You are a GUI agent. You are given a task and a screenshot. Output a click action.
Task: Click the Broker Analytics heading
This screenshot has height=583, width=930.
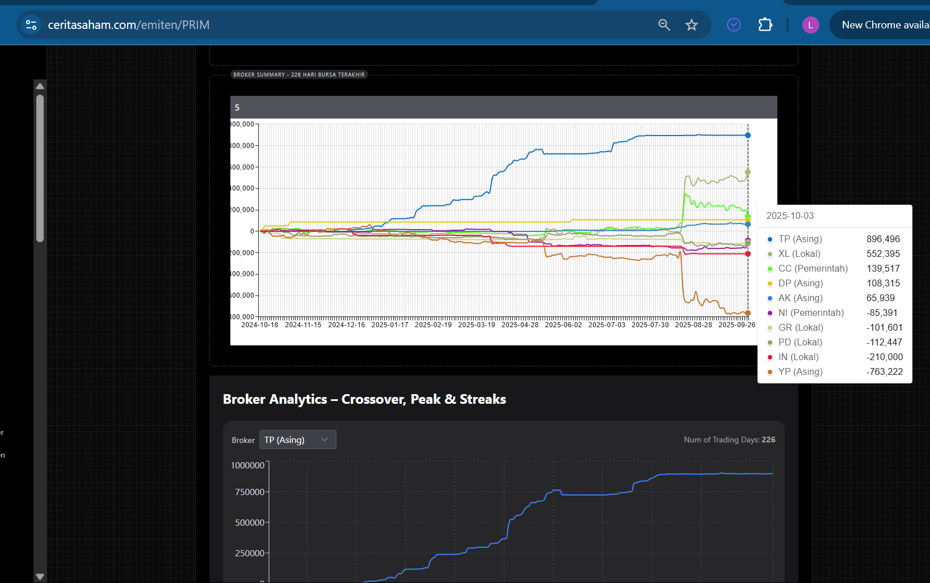coord(364,399)
